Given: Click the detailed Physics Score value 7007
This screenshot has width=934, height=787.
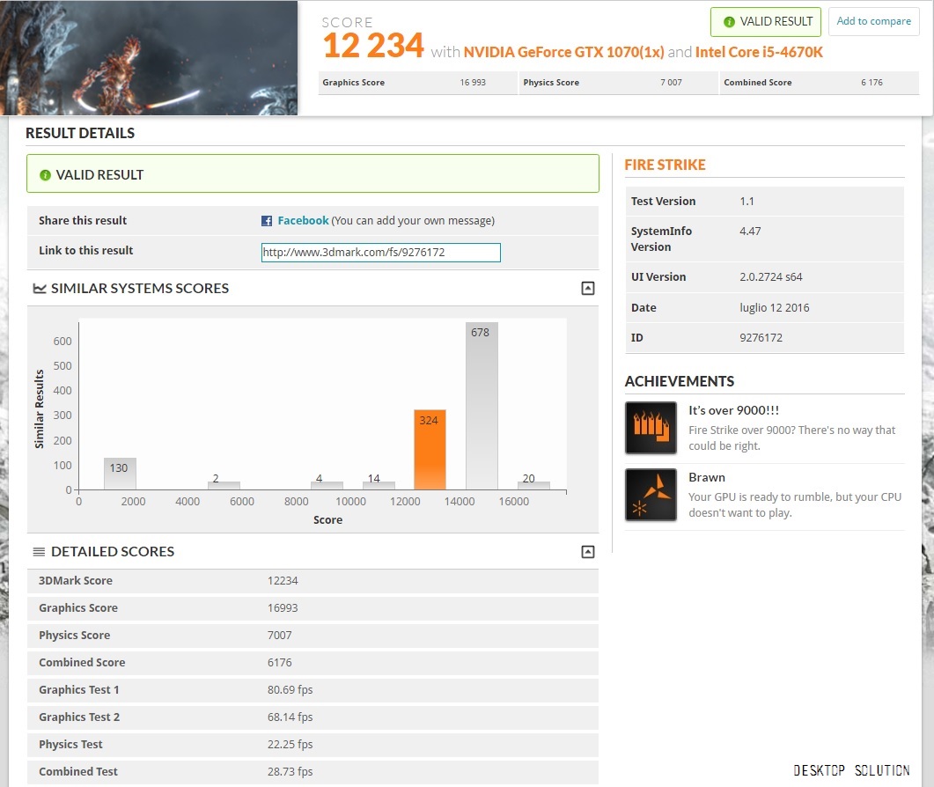Looking at the screenshot, I should [279, 636].
